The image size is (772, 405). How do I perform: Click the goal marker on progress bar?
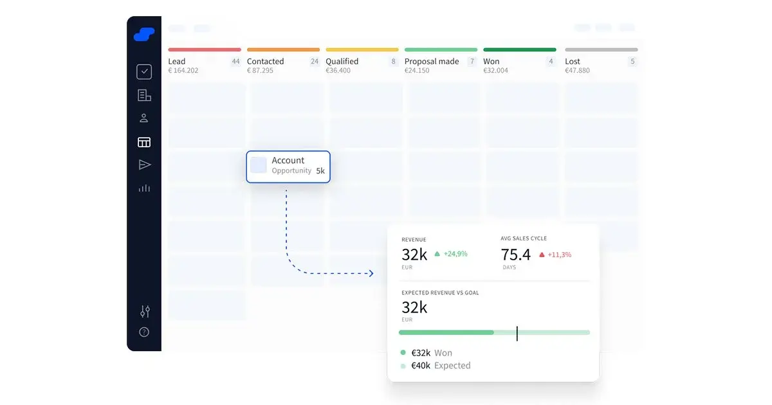pyautogui.click(x=517, y=333)
